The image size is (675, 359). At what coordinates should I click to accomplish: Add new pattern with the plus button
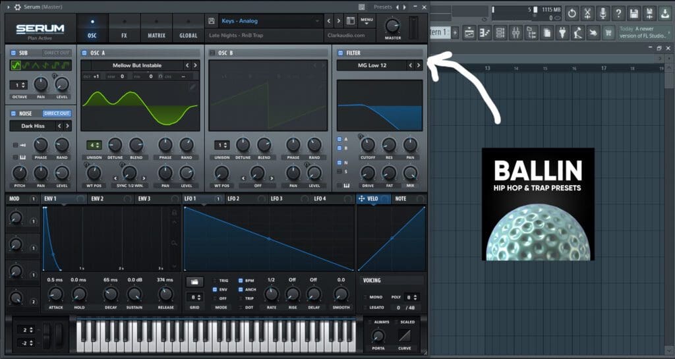click(455, 32)
